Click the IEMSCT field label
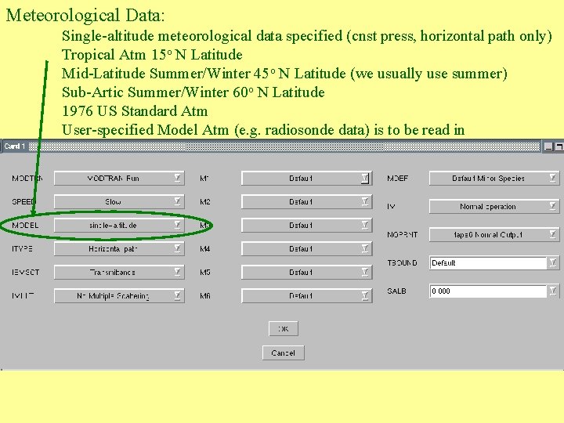The height and width of the screenshot is (423, 564). (x=26, y=273)
